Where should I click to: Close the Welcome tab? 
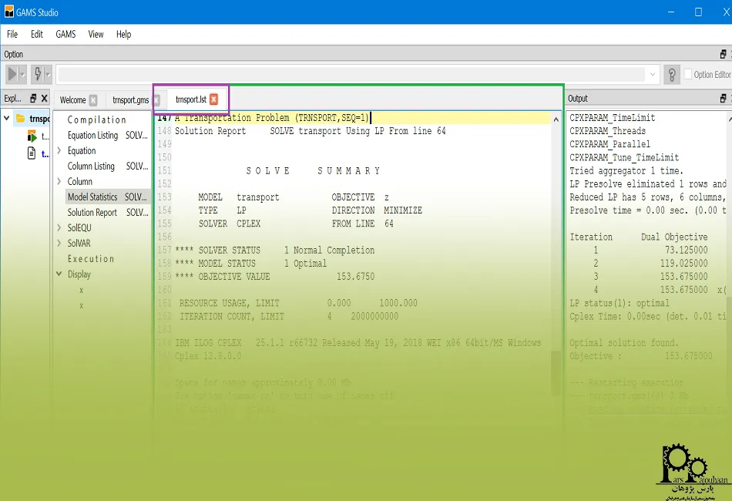coord(93,100)
